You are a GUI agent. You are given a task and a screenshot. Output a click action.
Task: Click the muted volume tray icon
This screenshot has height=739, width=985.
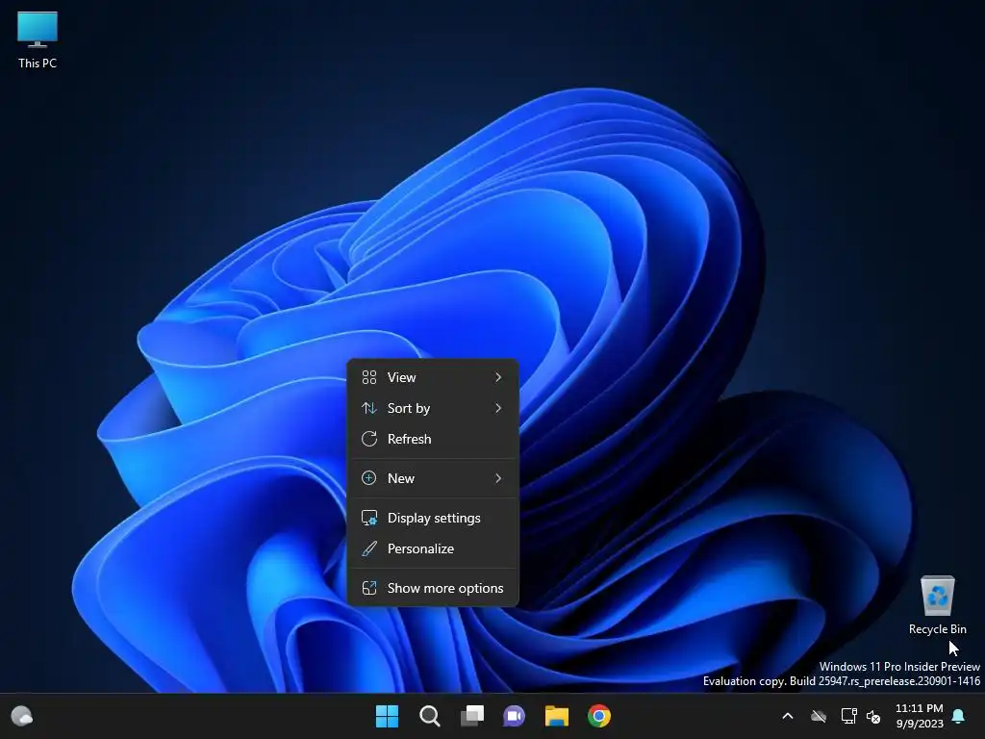[x=873, y=716]
